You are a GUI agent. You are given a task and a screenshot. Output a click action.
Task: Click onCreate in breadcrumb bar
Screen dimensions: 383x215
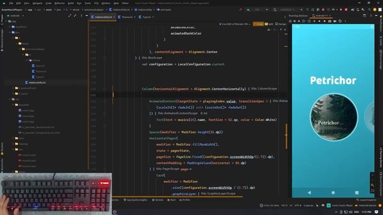tap(164, 10)
